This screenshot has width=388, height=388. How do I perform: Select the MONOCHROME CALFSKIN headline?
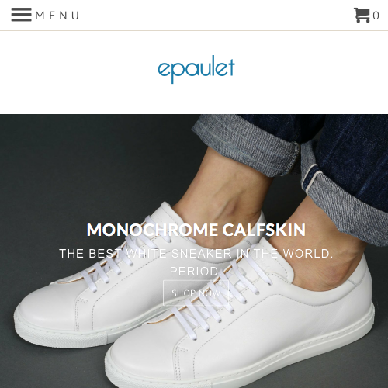coord(196,230)
